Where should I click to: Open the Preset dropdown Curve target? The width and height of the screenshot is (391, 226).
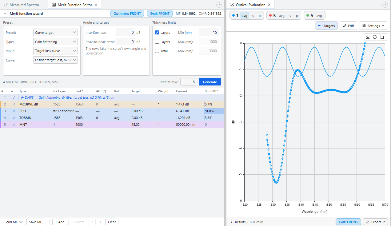(55, 32)
